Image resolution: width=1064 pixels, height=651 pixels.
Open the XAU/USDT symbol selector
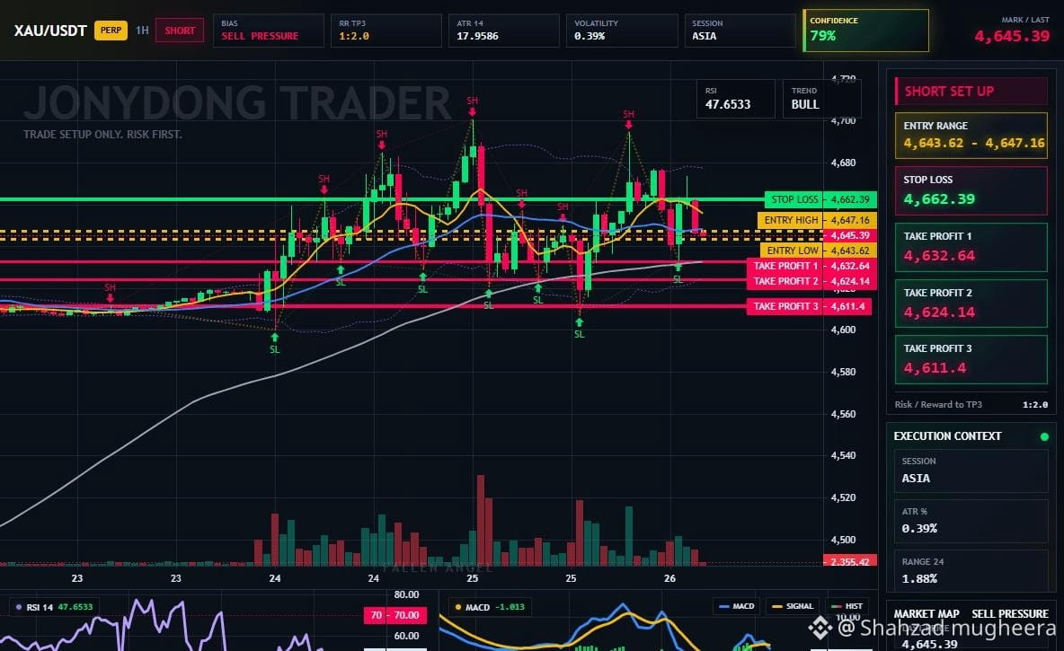click(x=50, y=31)
